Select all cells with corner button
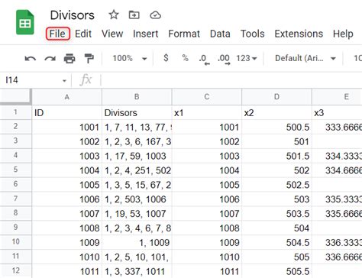Image resolution: width=362 pixels, height=278 pixels. pyautogui.click(x=16, y=96)
